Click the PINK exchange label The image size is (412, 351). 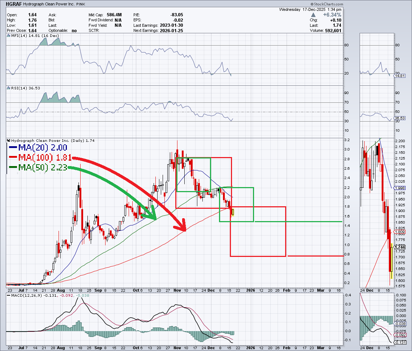point(81,4)
